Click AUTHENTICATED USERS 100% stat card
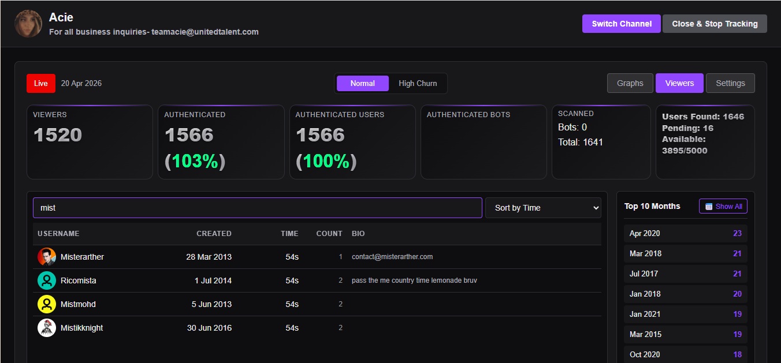The height and width of the screenshot is (363, 781). point(352,142)
